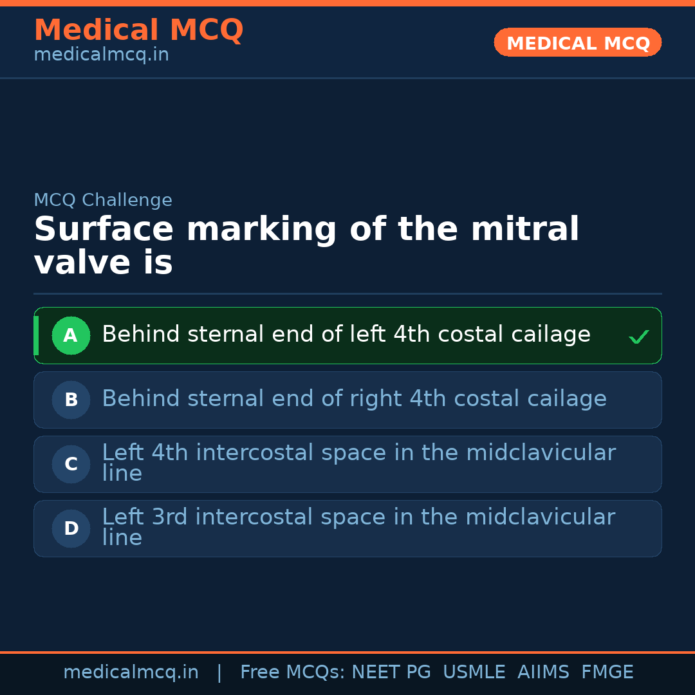Click the 'MCQ Challenge' label
The width and height of the screenshot is (695, 695).
pos(103,200)
